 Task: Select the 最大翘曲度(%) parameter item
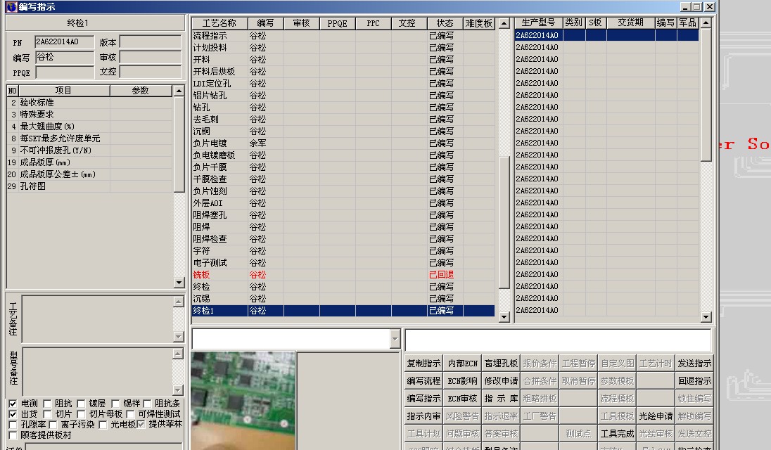[x=89, y=127]
